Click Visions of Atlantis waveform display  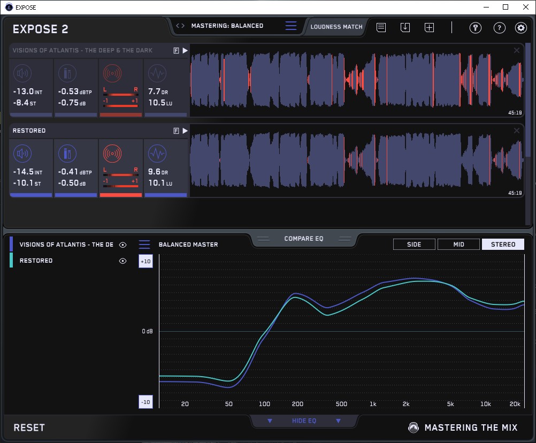click(x=357, y=80)
